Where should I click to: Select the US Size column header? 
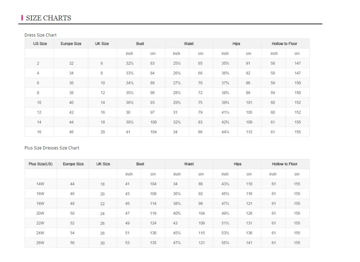(x=40, y=44)
